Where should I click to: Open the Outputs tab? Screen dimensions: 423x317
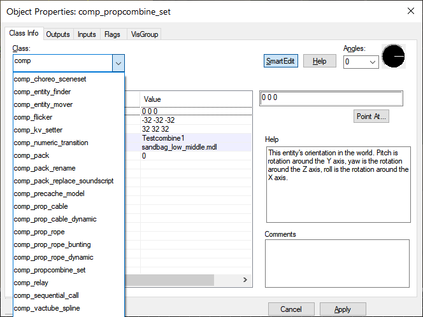(x=58, y=34)
